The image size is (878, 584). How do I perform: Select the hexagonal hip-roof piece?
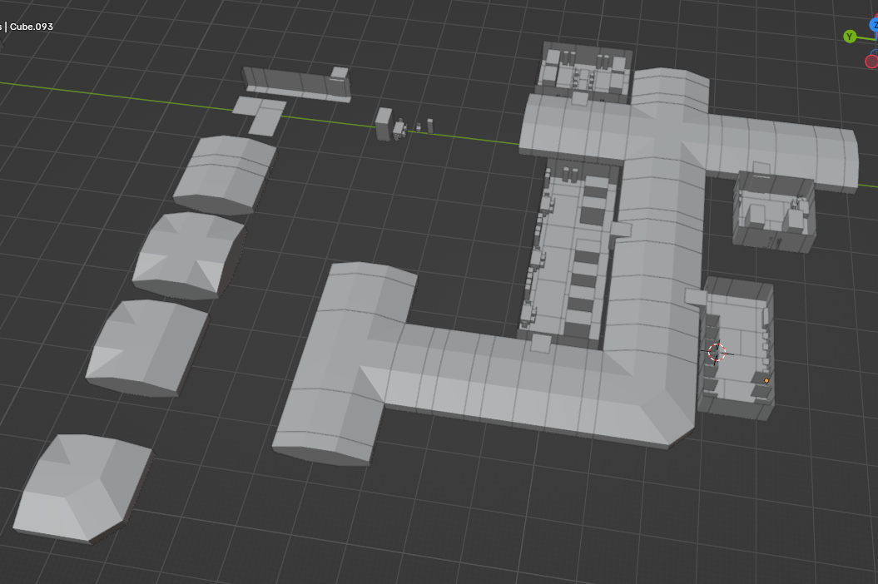click(x=83, y=488)
